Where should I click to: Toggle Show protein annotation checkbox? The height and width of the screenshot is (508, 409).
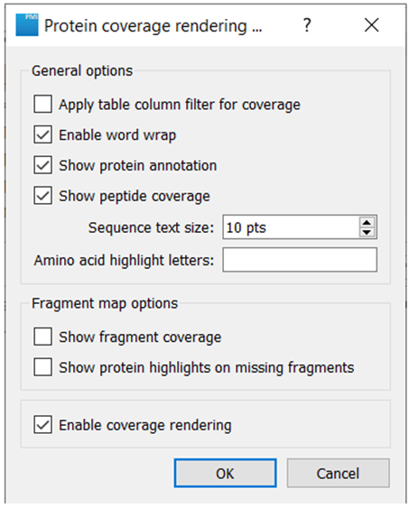tap(42, 165)
